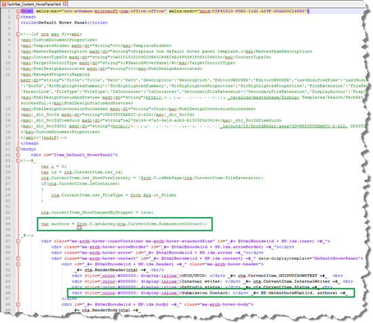373x323 pixels.
Task: Click the csr_ShowViewLibrary assignment line
Action: [152, 178]
